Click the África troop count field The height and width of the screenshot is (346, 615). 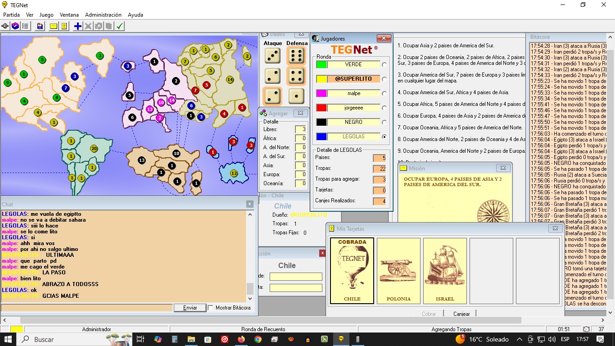click(301, 138)
